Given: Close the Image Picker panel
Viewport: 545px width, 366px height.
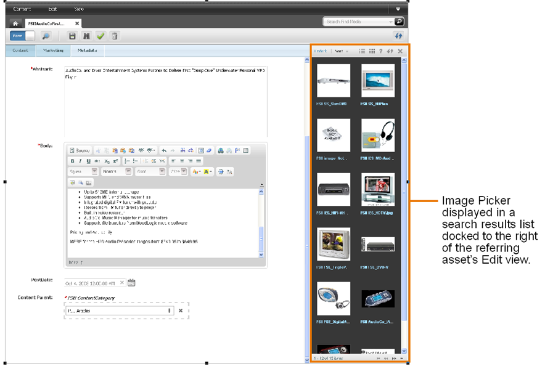Looking at the screenshot, I should [400, 51].
